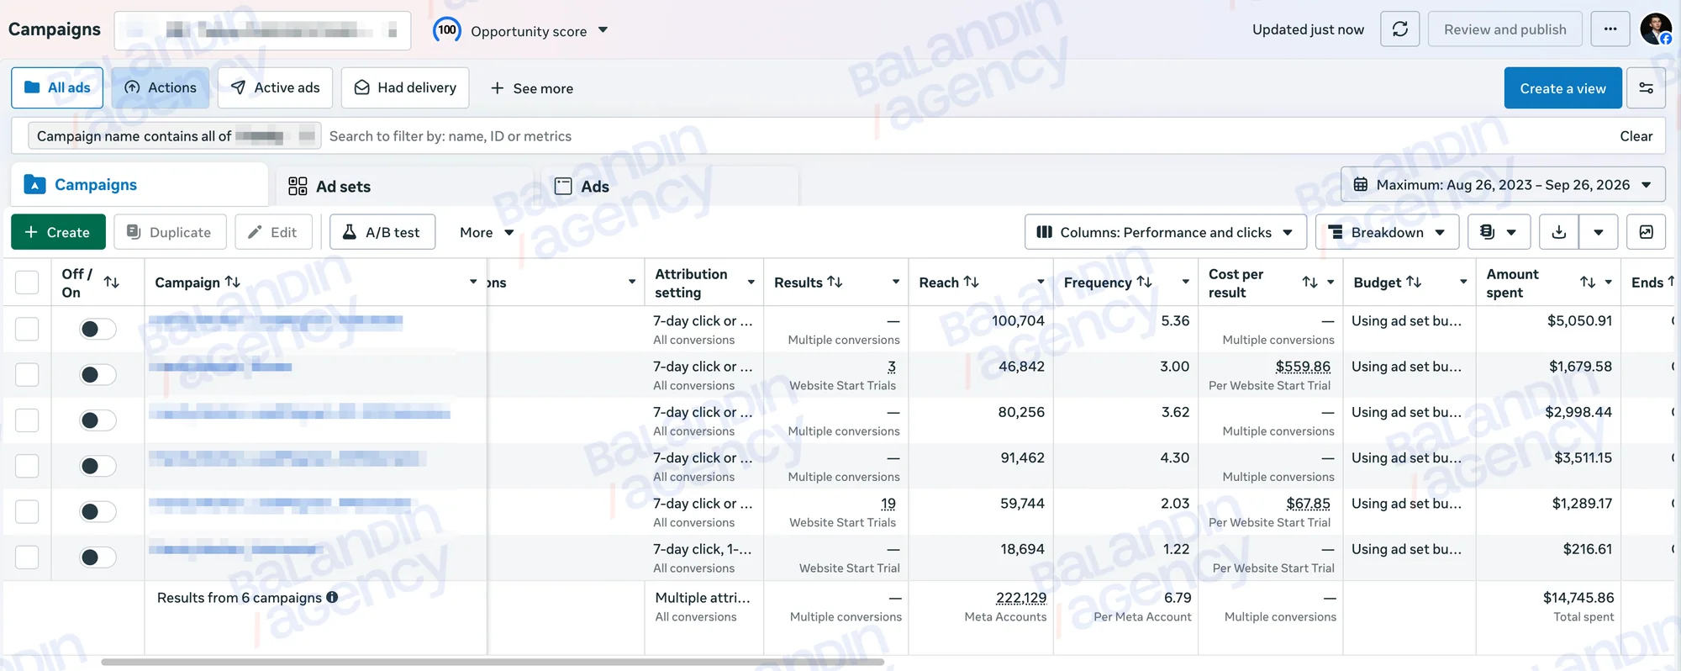The height and width of the screenshot is (671, 1681).
Task: Open the three-dots more options button
Action: click(1610, 29)
